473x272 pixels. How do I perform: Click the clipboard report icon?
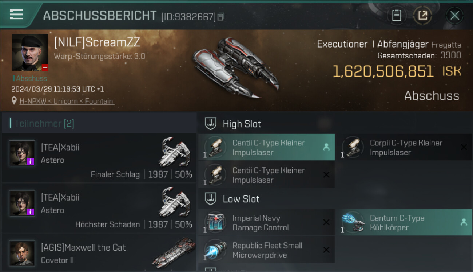pos(396,16)
